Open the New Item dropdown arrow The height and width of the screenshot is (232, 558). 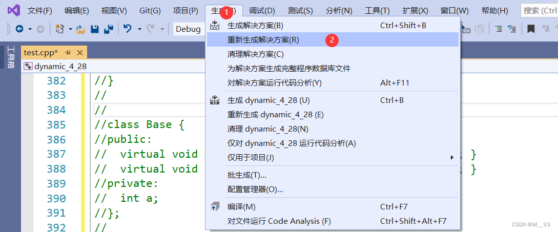coord(71,29)
